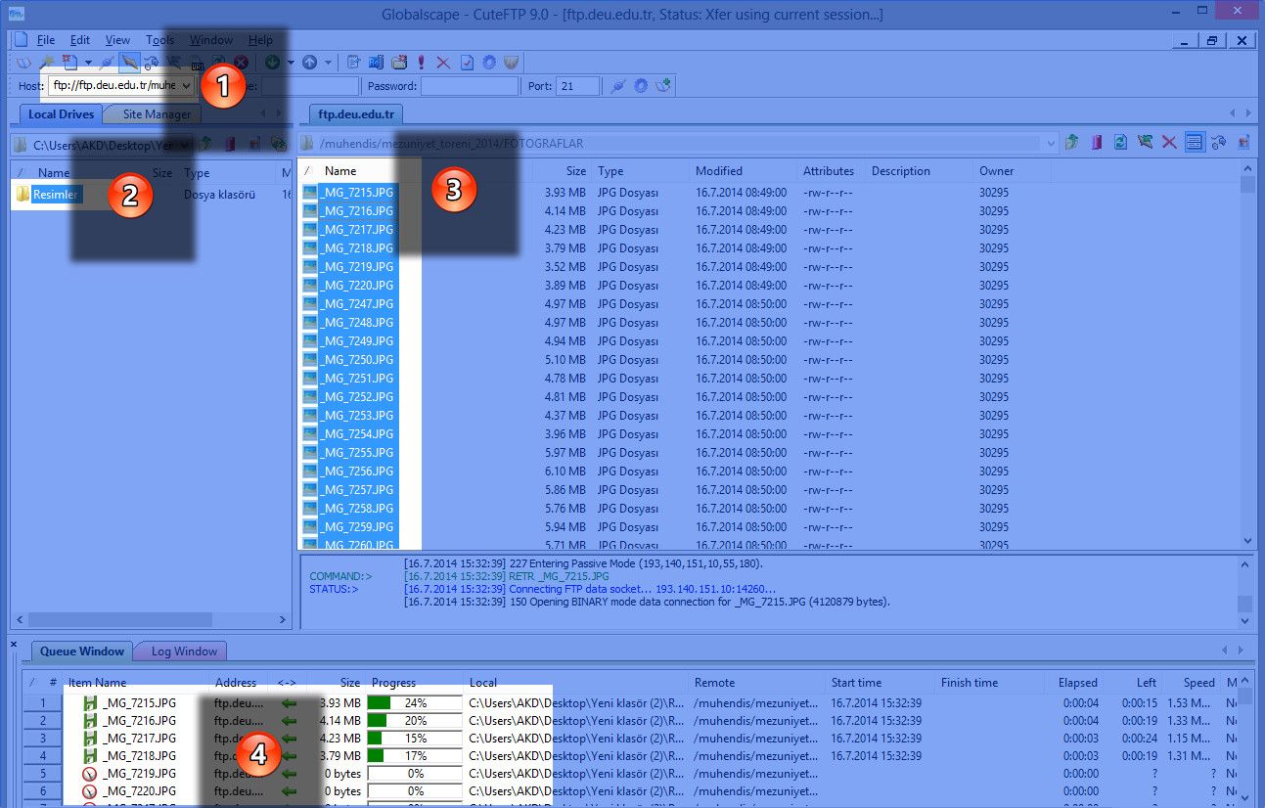Screen dimensions: 1265x808
Task: Click the gear icon in the Quick Connect bar
Action: 641,86
